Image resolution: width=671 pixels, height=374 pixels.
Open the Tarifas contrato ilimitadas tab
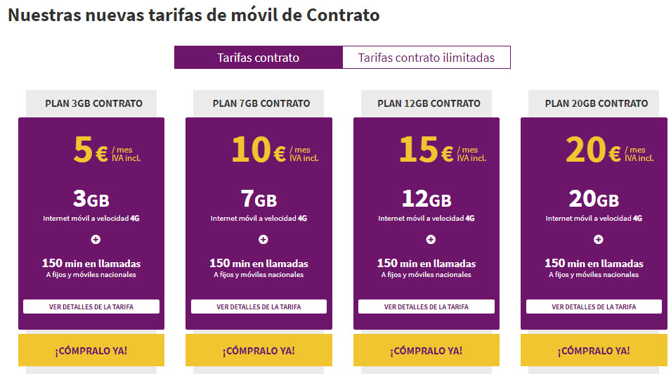(426, 58)
